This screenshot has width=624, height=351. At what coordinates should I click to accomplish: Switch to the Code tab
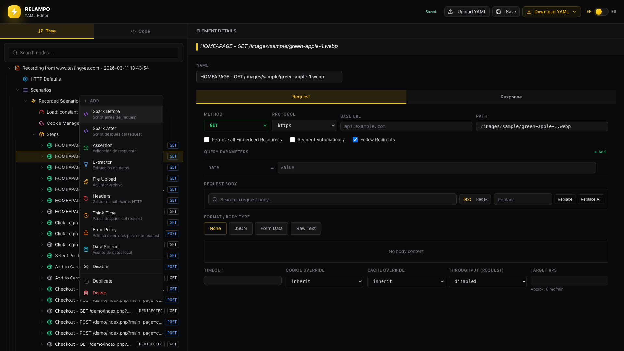click(x=140, y=31)
